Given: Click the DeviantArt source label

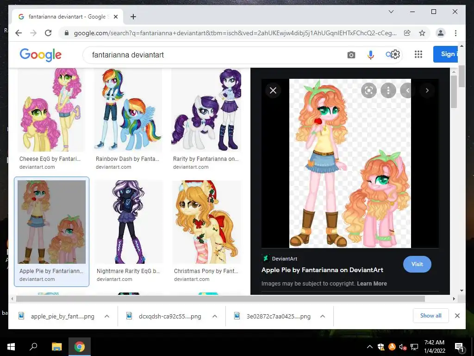Looking at the screenshot, I should [x=285, y=259].
